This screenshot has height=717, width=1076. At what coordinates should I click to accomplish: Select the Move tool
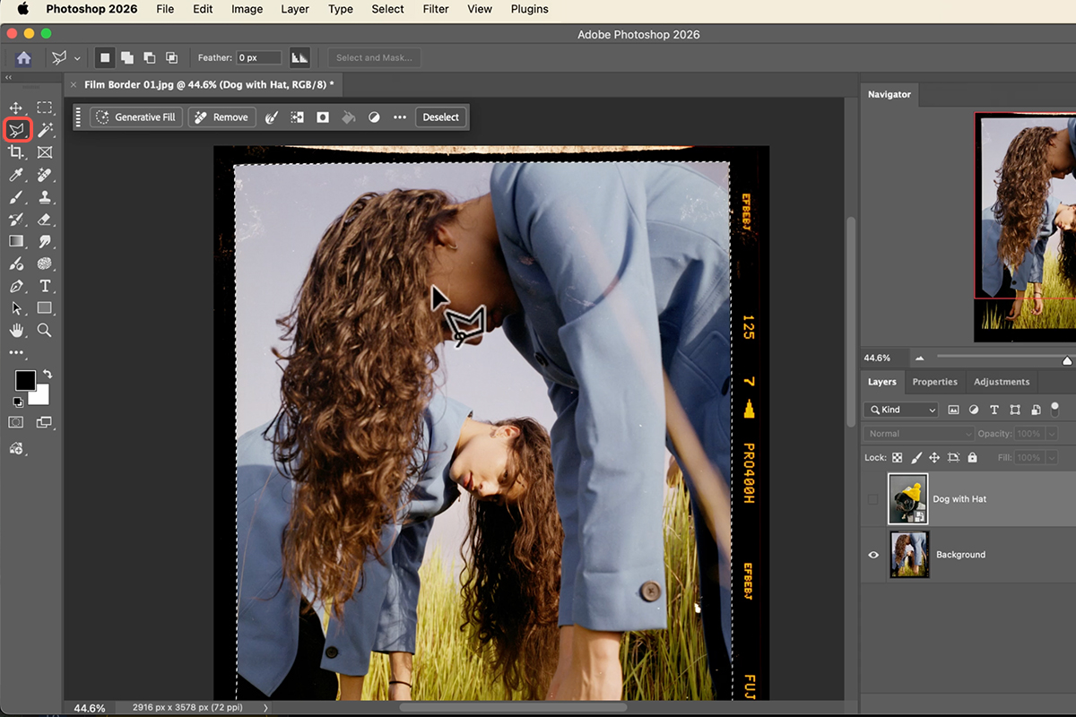tap(16, 108)
